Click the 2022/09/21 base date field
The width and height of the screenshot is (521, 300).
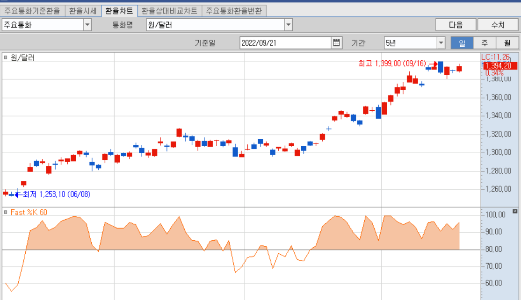[285, 43]
